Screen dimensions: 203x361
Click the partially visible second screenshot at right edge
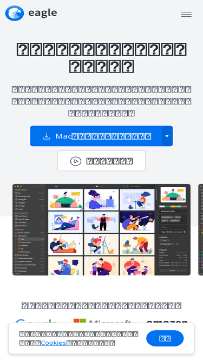coord(201,229)
